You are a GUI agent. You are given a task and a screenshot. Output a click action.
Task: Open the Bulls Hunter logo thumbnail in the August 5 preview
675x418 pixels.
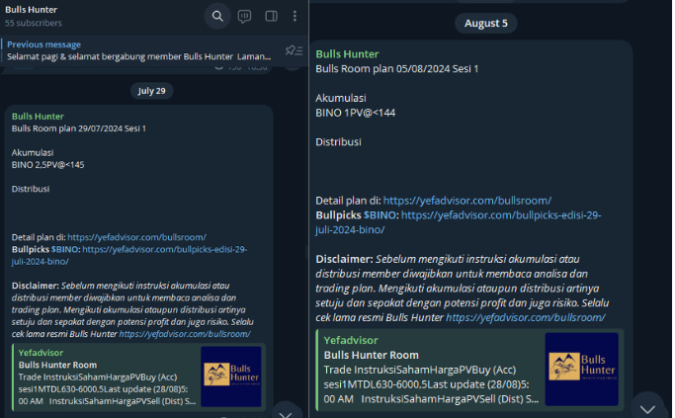tap(581, 369)
